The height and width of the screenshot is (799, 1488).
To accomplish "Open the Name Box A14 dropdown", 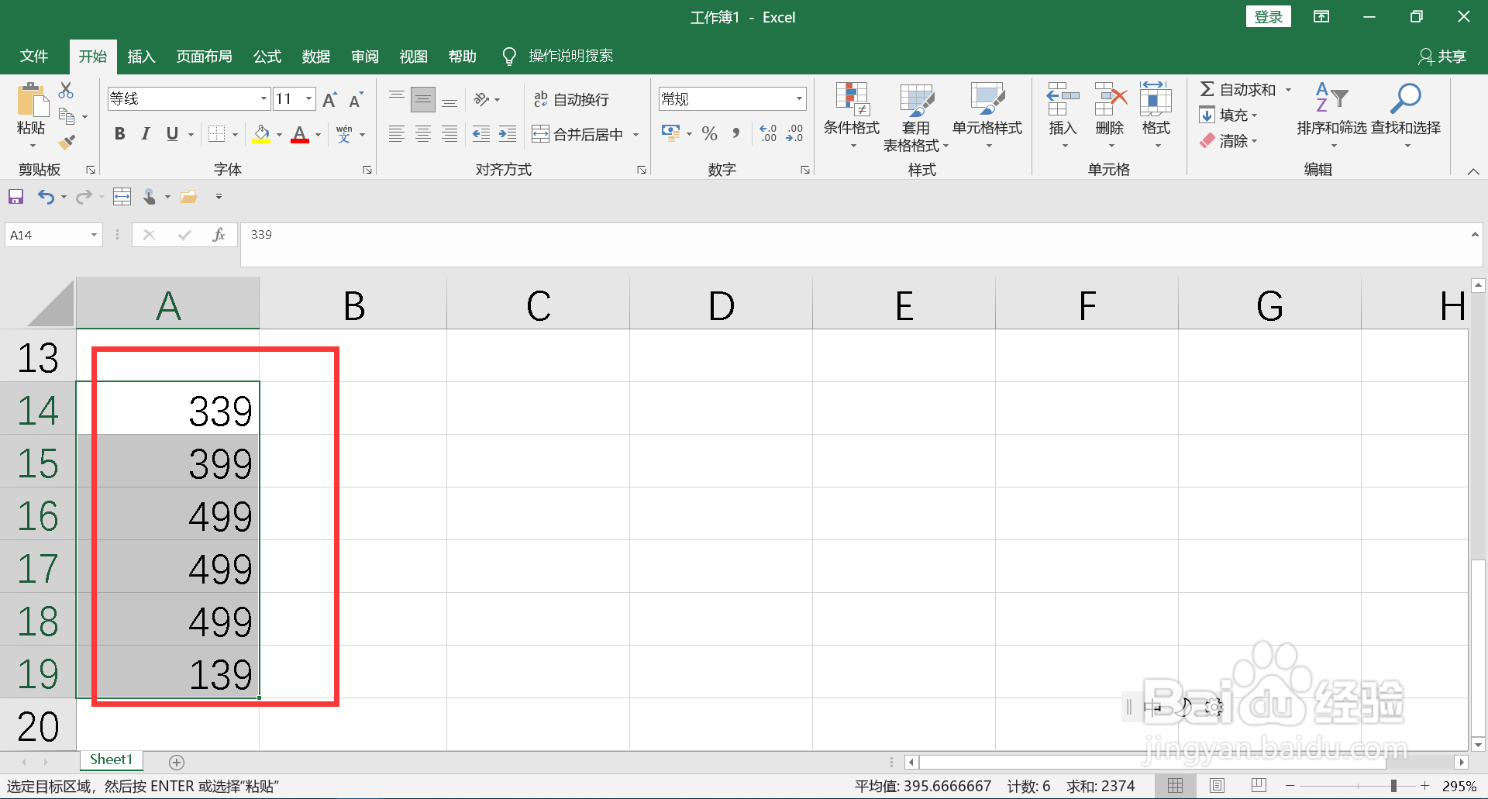I will 94,235.
